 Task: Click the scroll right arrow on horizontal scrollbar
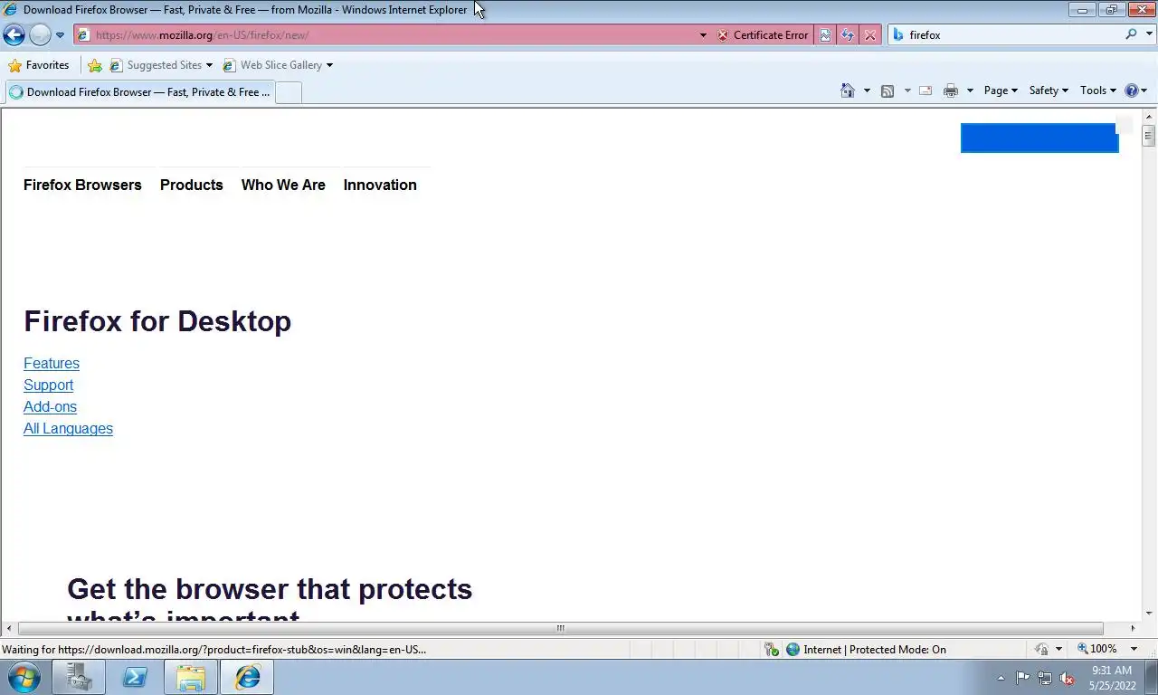[x=1132, y=628]
